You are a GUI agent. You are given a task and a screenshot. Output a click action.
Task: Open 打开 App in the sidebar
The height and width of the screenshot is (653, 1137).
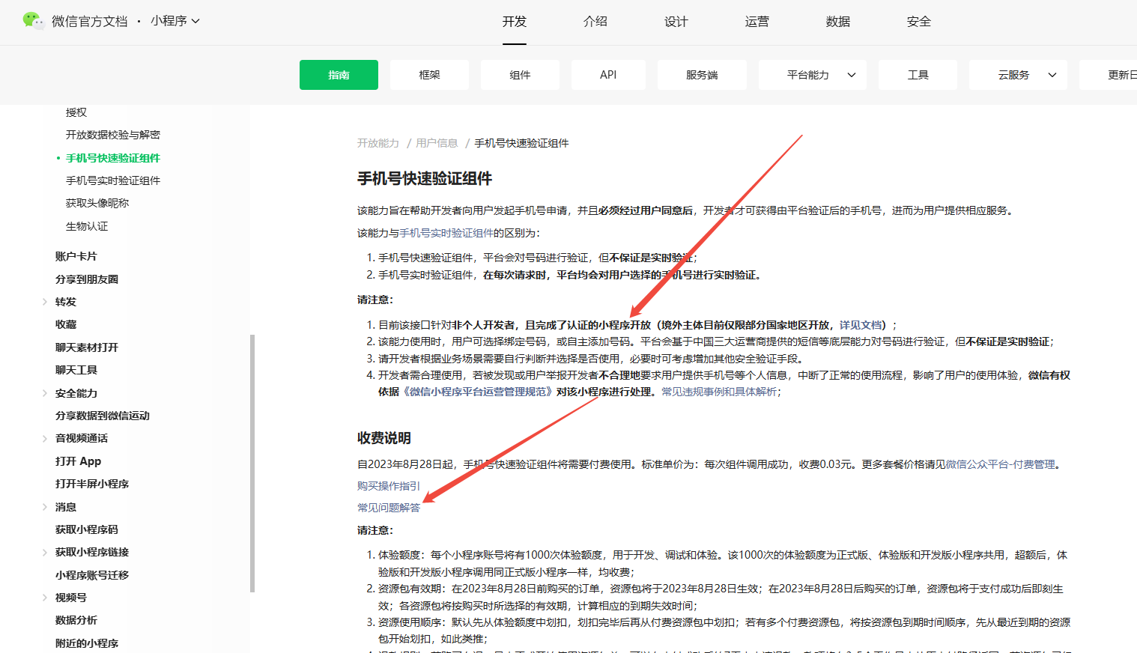click(79, 461)
